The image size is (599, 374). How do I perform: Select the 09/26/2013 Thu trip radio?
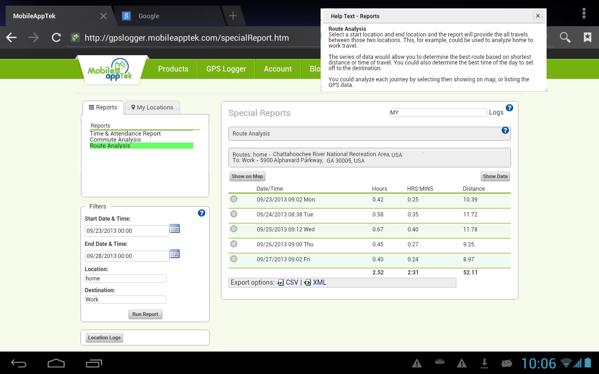point(234,244)
